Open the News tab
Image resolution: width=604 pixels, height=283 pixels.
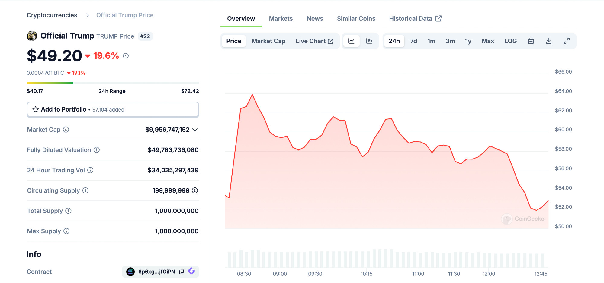point(315,19)
